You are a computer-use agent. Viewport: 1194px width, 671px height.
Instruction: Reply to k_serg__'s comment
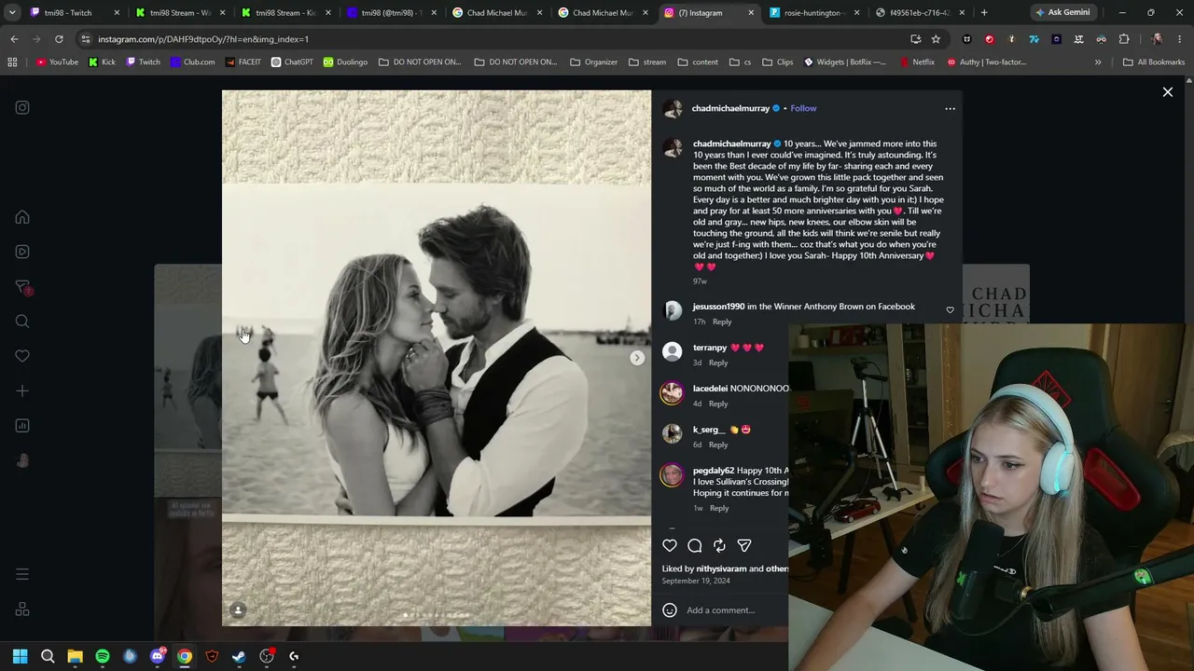(718, 445)
